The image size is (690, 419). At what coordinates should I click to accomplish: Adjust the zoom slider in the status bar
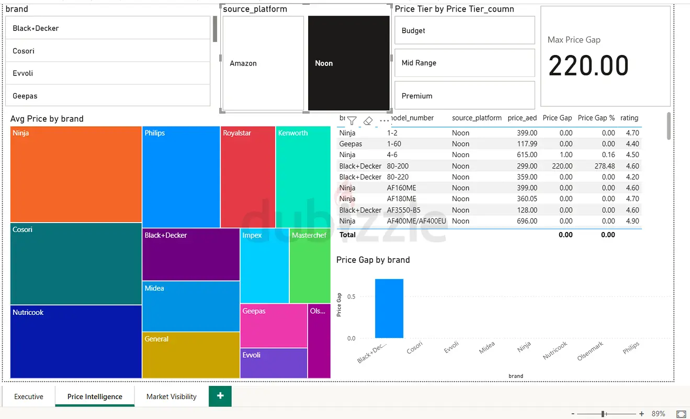pos(604,414)
